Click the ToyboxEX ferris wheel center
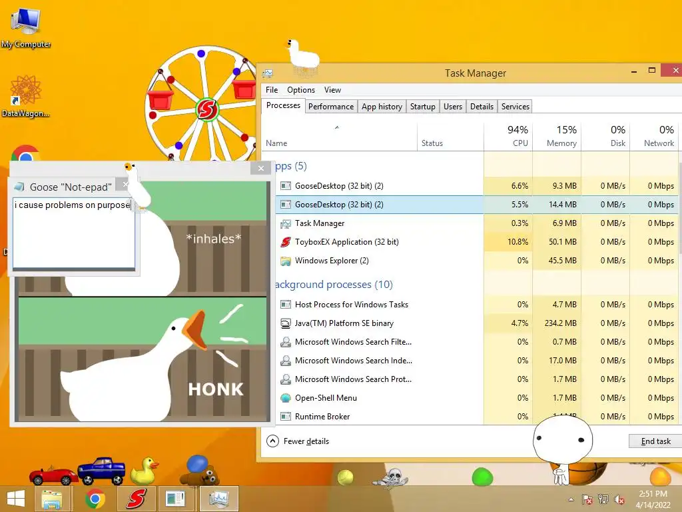Viewport: 682px width, 512px height. [206, 109]
